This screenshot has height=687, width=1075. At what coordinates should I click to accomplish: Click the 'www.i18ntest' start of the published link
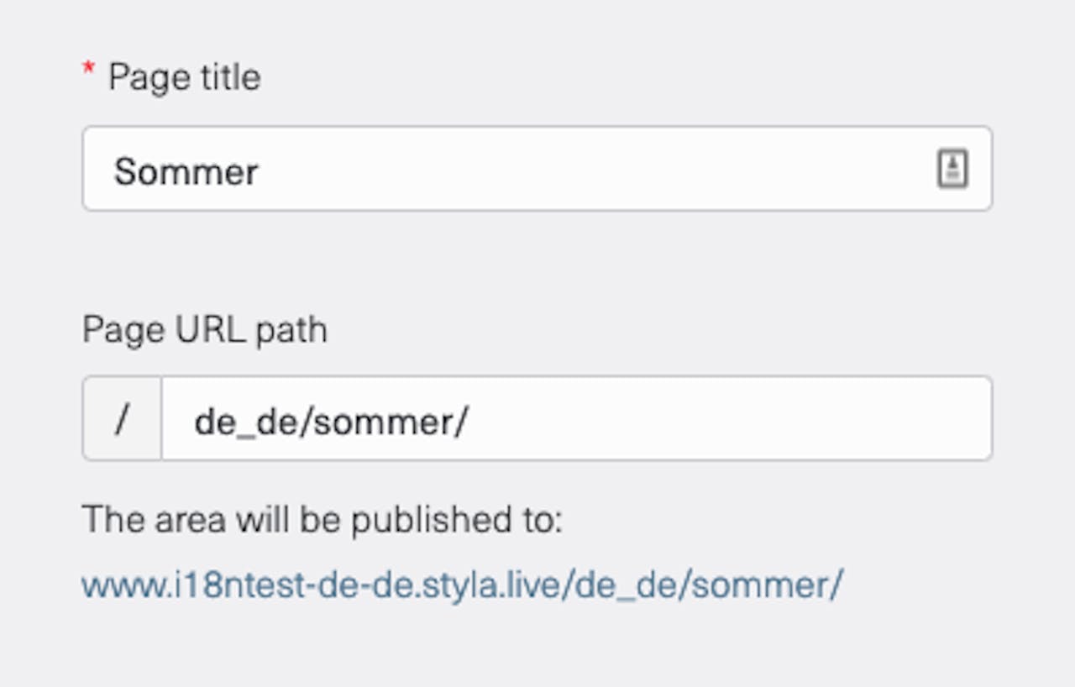point(187,585)
